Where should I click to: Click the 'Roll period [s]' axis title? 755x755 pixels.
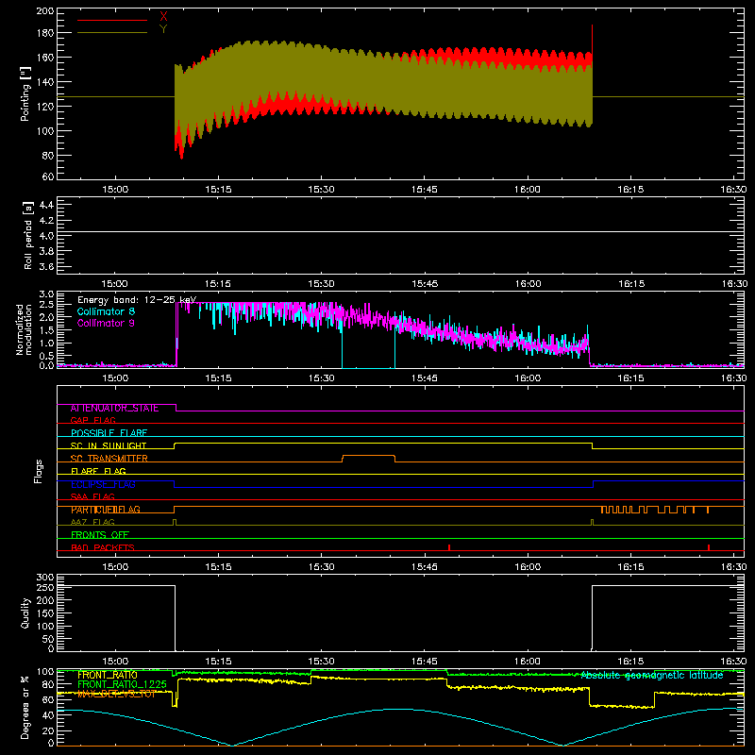click(28, 235)
